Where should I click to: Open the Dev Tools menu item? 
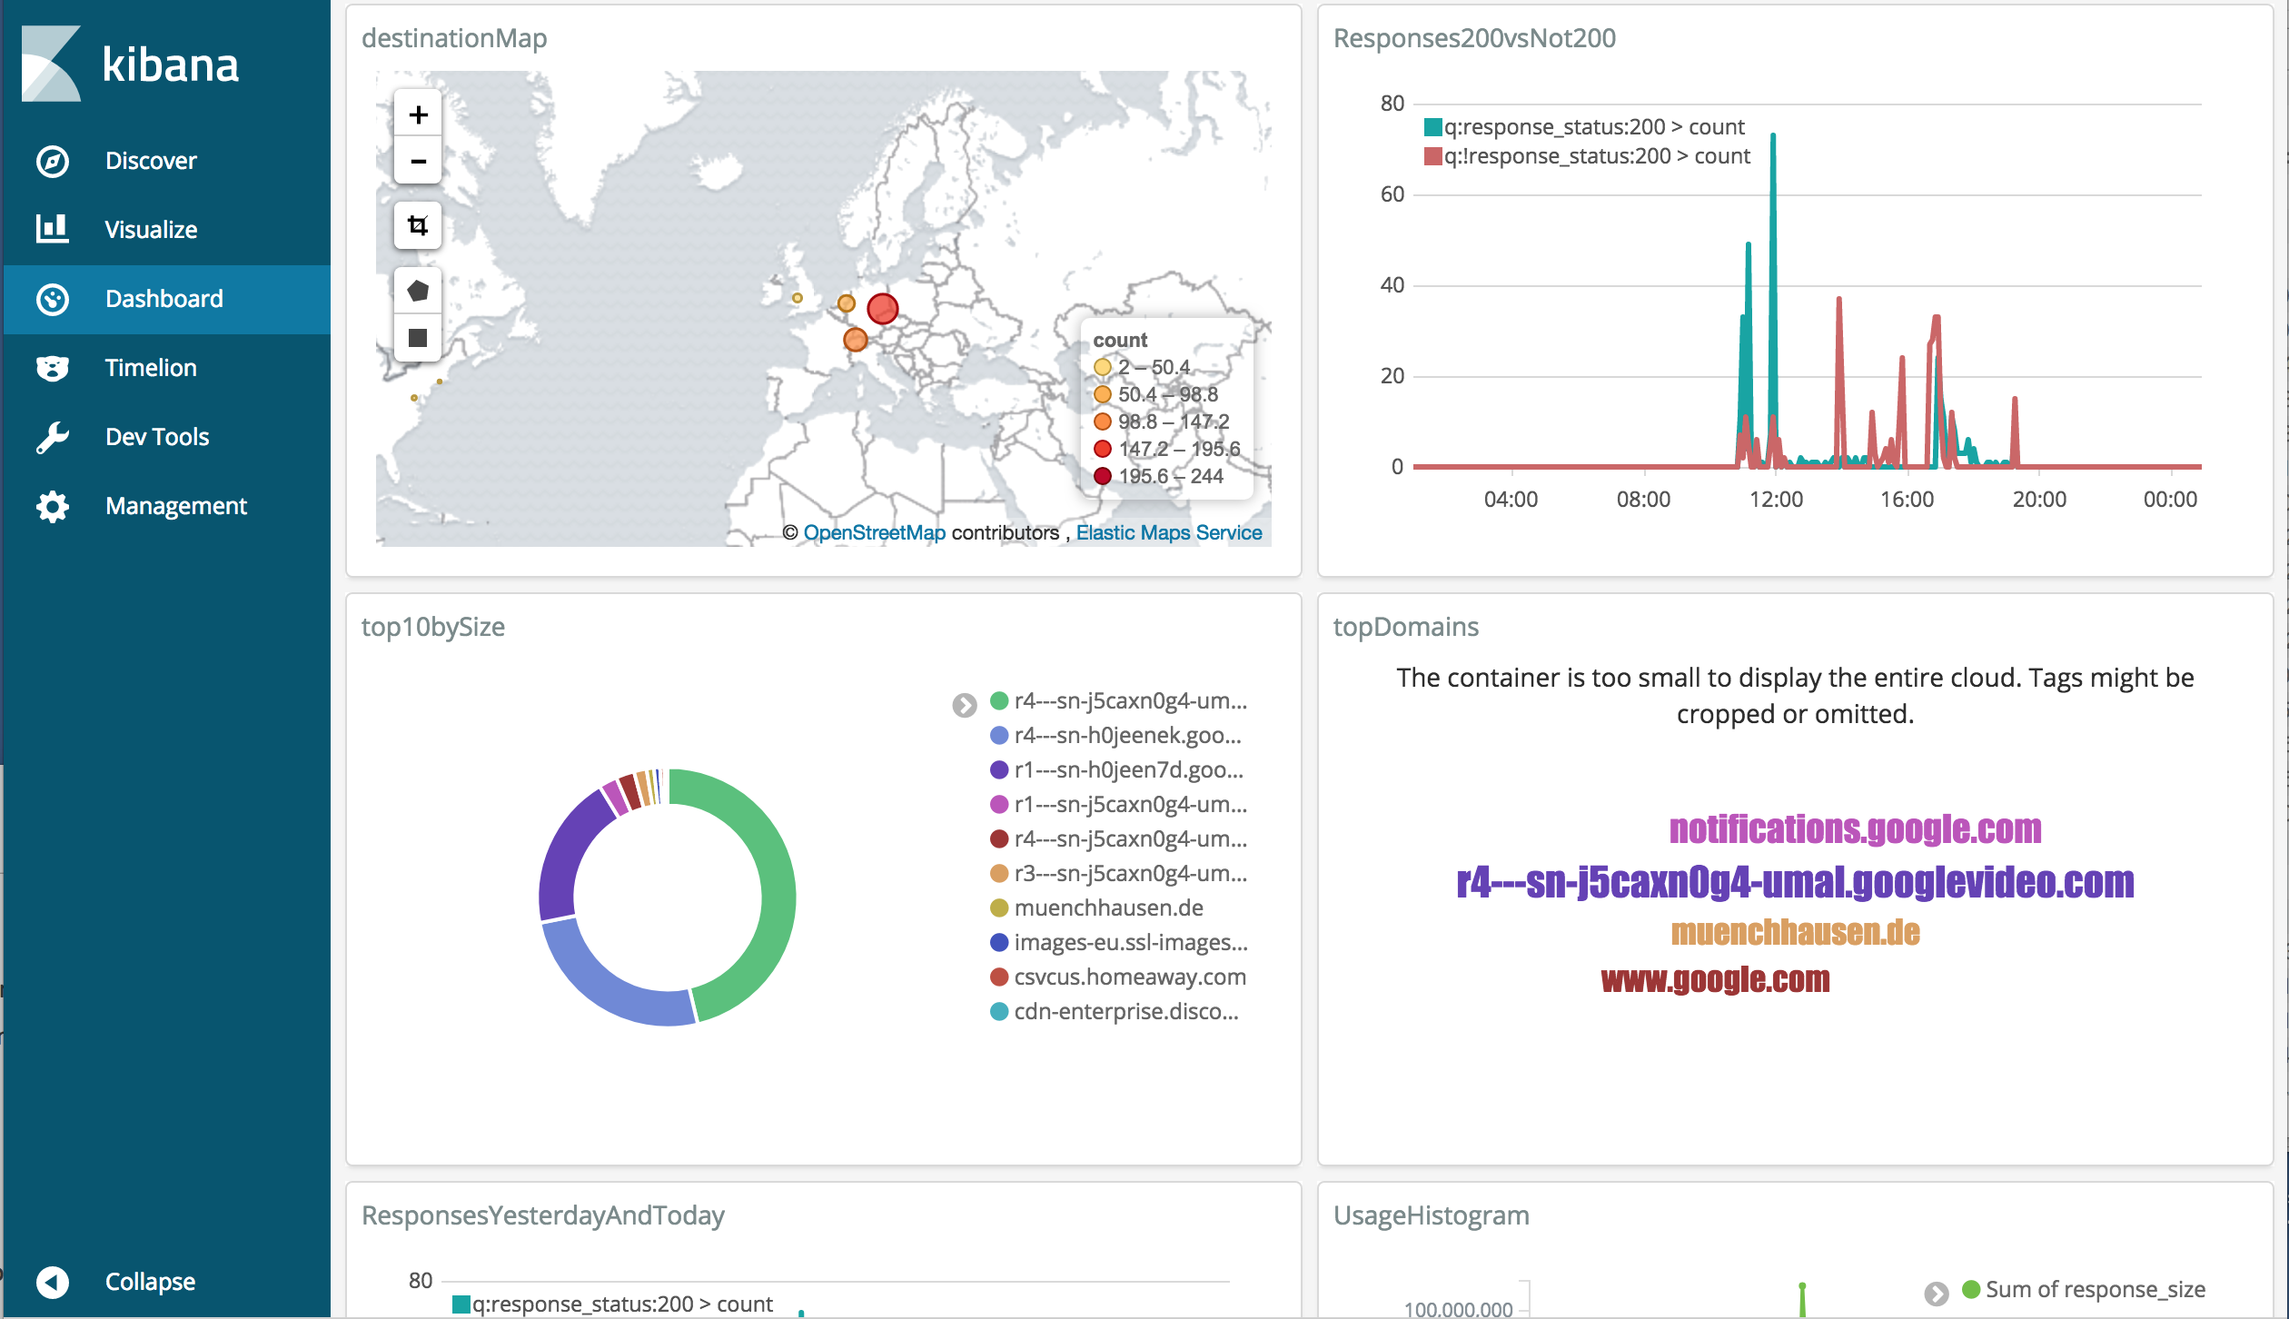(x=156, y=437)
